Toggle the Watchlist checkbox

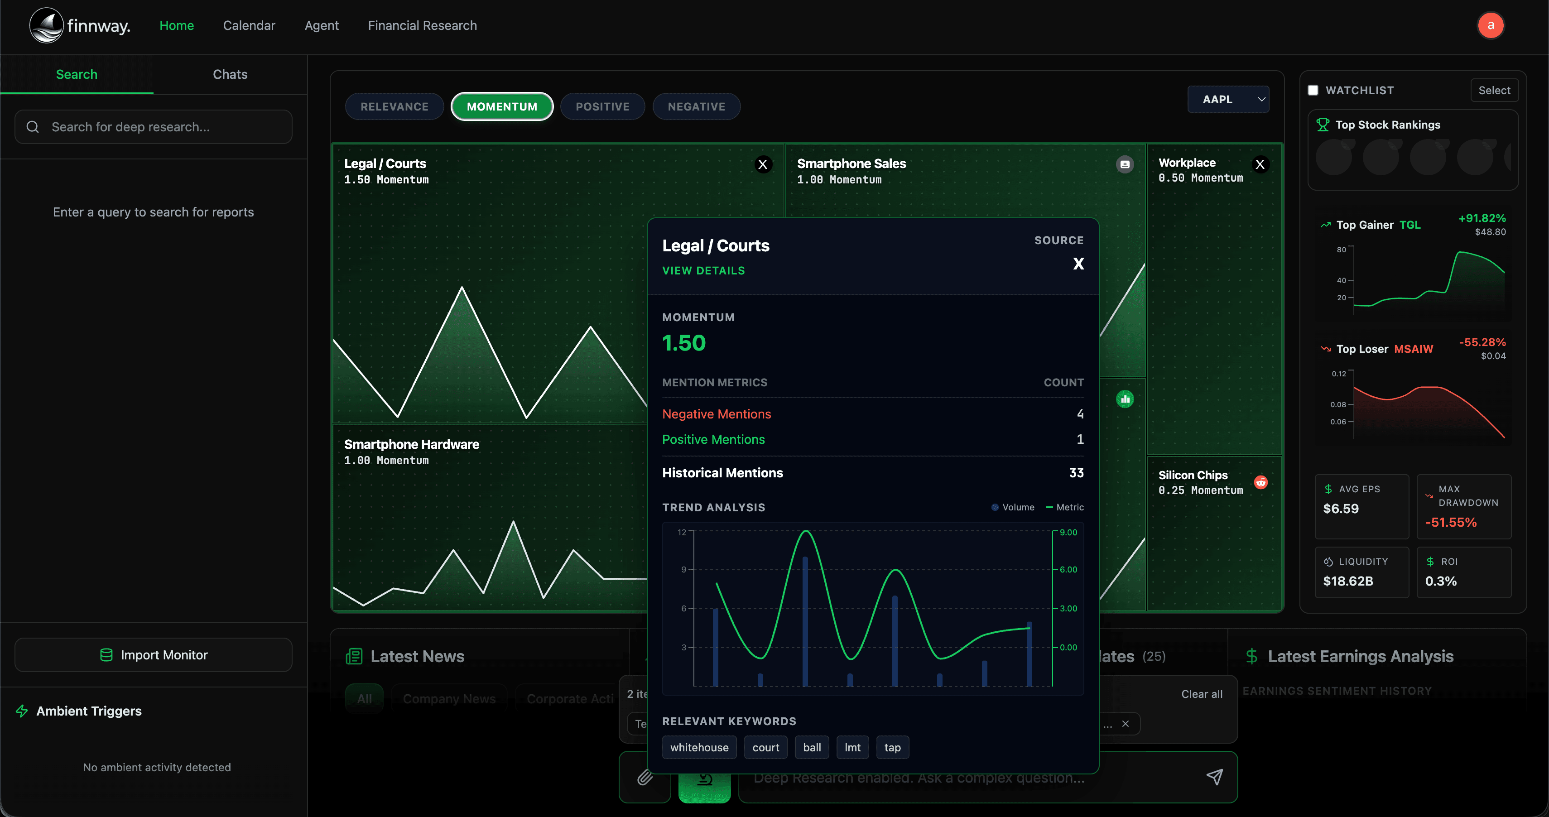pos(1313,90)
